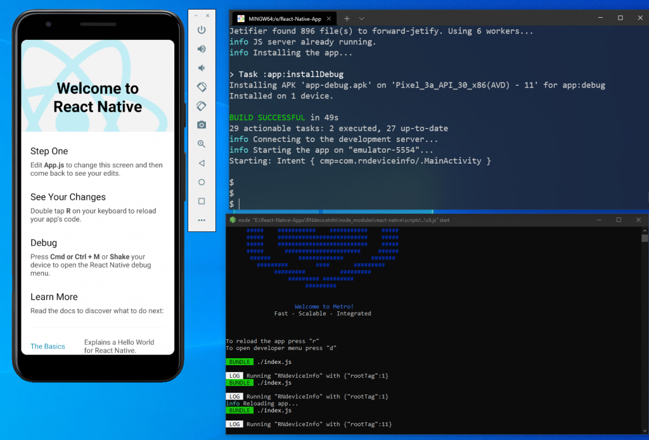Tap the emulator Home circle button
The width and height of the screenshot is (649, 440).
point(202,182)
